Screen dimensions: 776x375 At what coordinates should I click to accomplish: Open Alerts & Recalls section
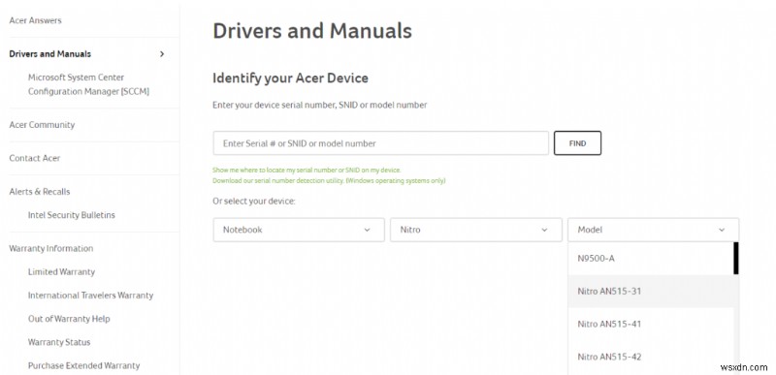40,192
